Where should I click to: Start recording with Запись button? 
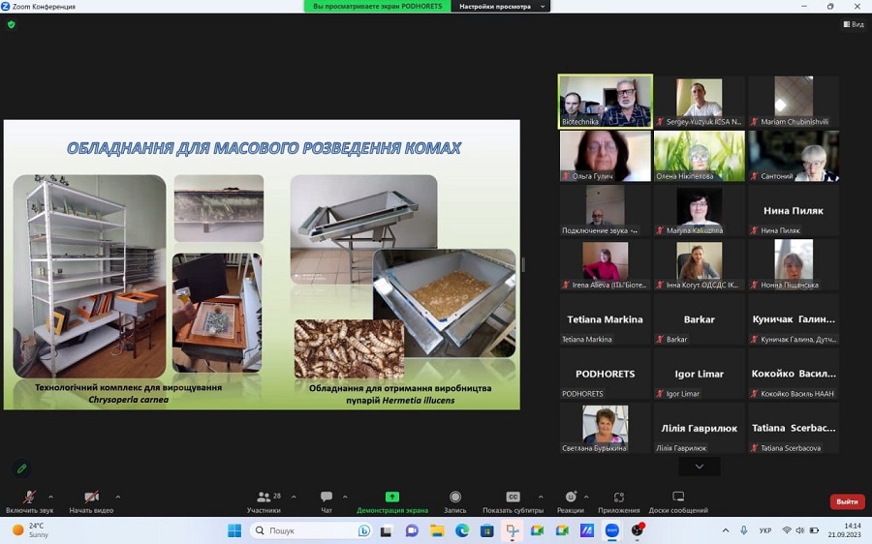tap(454, 499)
